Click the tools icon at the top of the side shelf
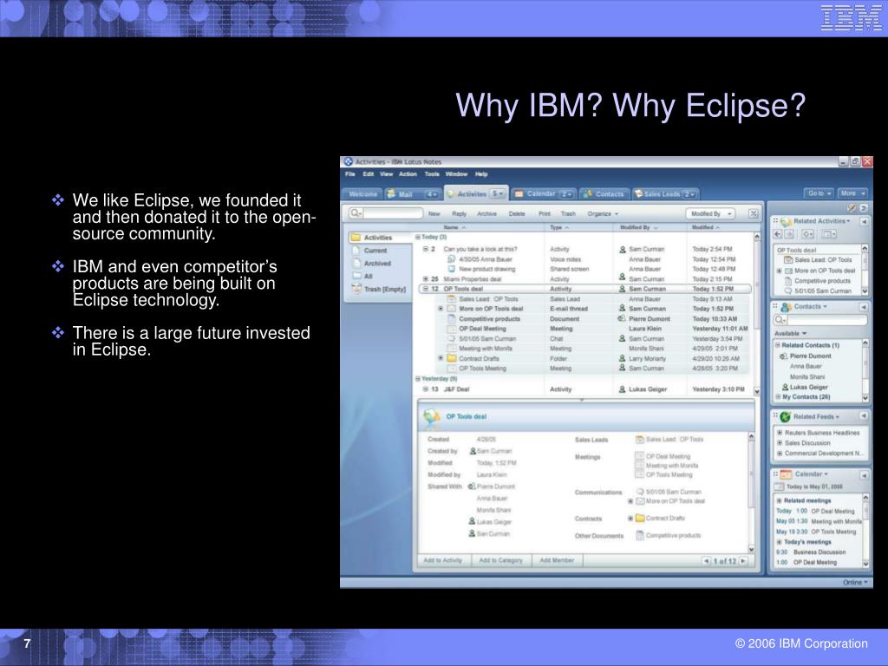The image size is (888, 666). click(x=852, y=208)
